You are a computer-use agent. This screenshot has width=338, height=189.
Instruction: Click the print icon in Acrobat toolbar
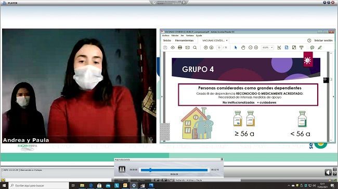pos(180,48)
